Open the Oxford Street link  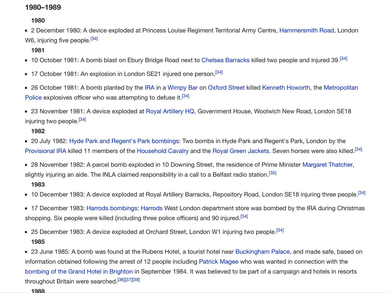click(226, 88)
